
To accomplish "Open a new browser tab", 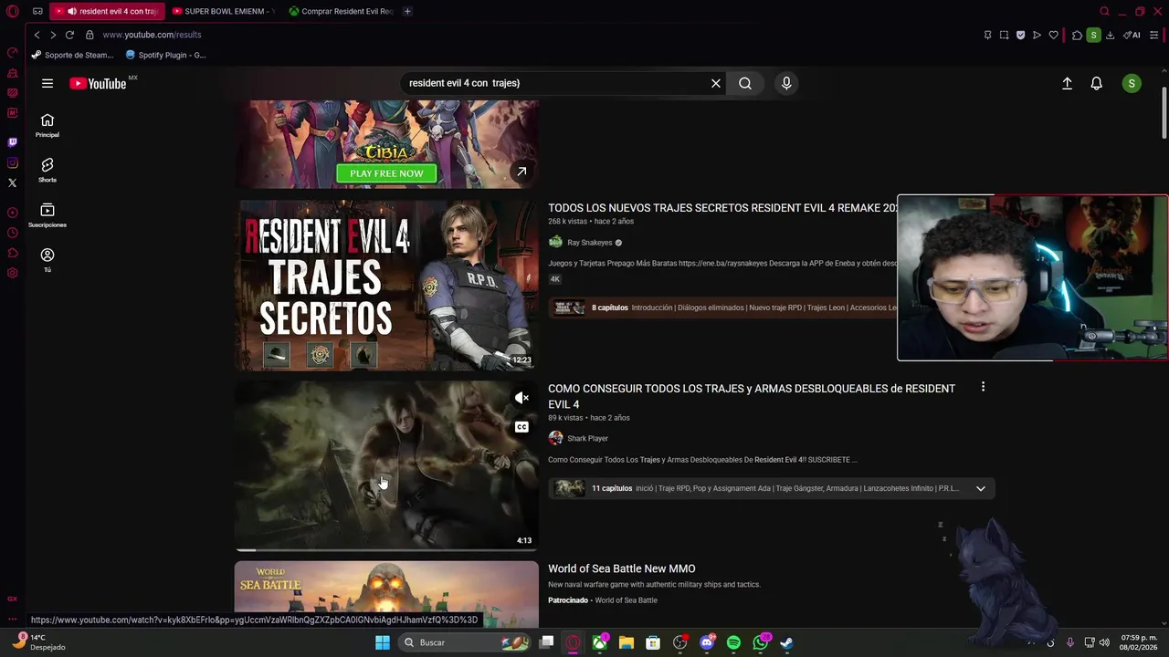I will [x=407, y=11].
